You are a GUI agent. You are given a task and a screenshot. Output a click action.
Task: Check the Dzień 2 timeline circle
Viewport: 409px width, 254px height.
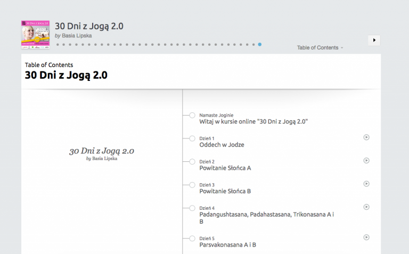pyautogui.click(x=192, y=161)
